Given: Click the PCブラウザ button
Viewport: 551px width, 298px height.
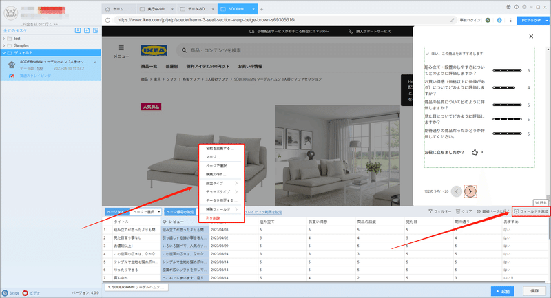Looking at the screenshot, I should coord(531,21).
